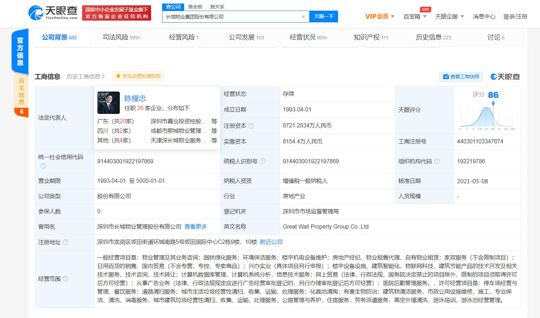This screenshot has height=318, width=540.
Task: Click 成都市熙城物业管理 company link
Action: [178, 131]
